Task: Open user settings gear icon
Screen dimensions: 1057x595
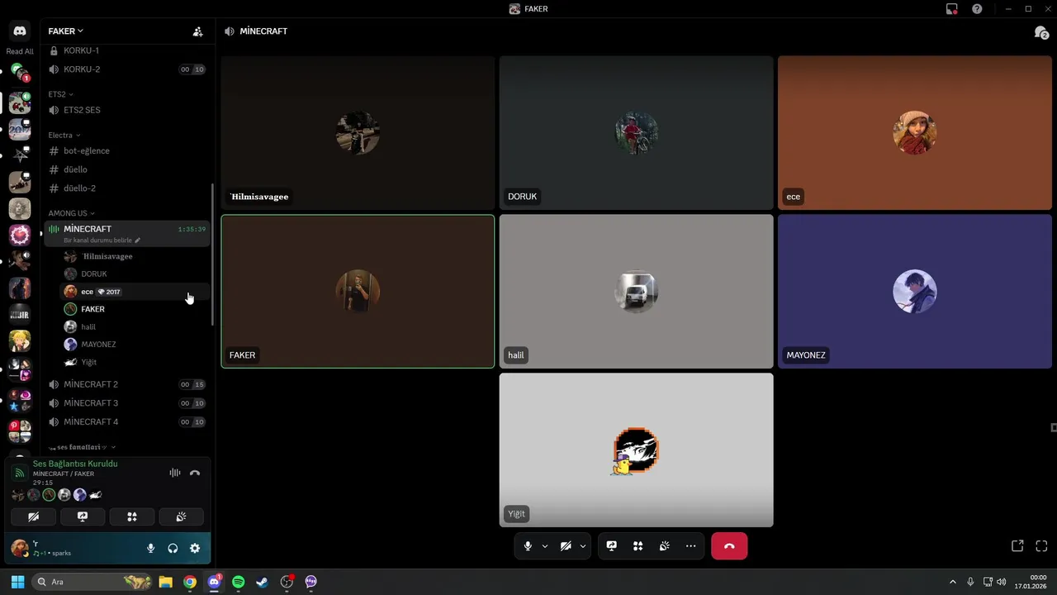Action: 195,548
